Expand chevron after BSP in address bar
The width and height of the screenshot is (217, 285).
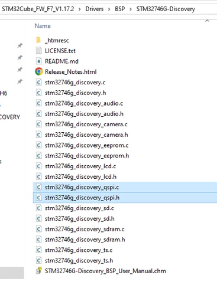coord(131,9)
